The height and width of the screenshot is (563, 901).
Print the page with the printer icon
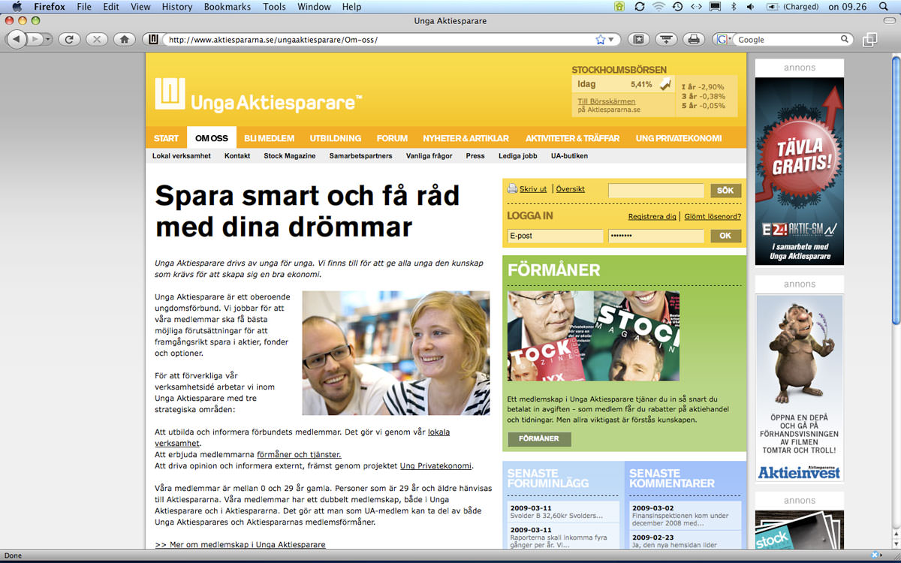pos(694,39)
